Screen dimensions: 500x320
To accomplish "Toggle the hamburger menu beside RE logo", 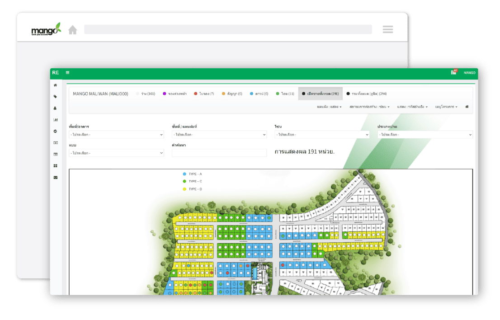I will [x=68, y=72].
